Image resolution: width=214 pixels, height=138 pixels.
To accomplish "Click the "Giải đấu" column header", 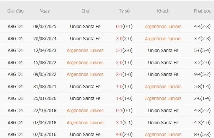I will click(15, 11).
